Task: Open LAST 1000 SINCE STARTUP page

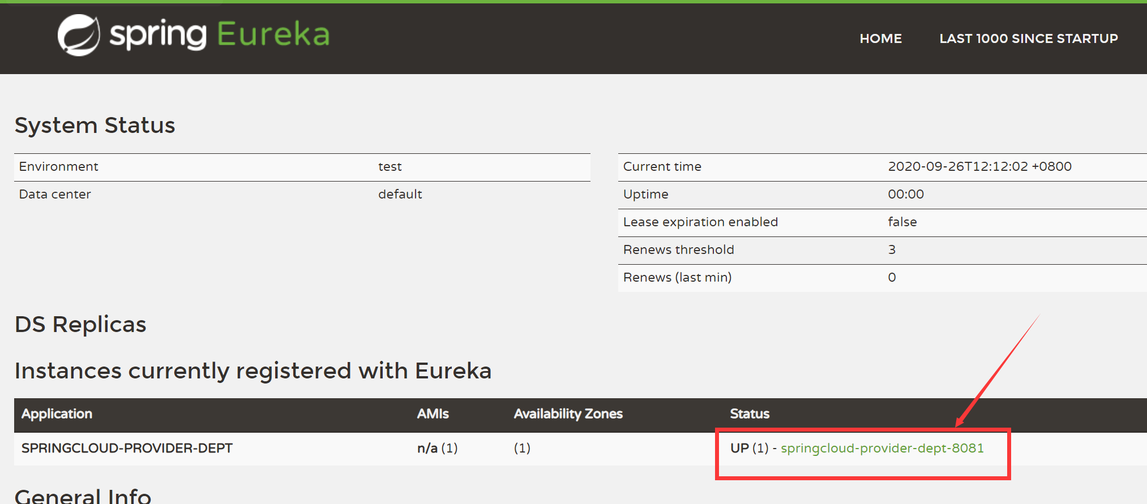Action: coord(1029,38)
